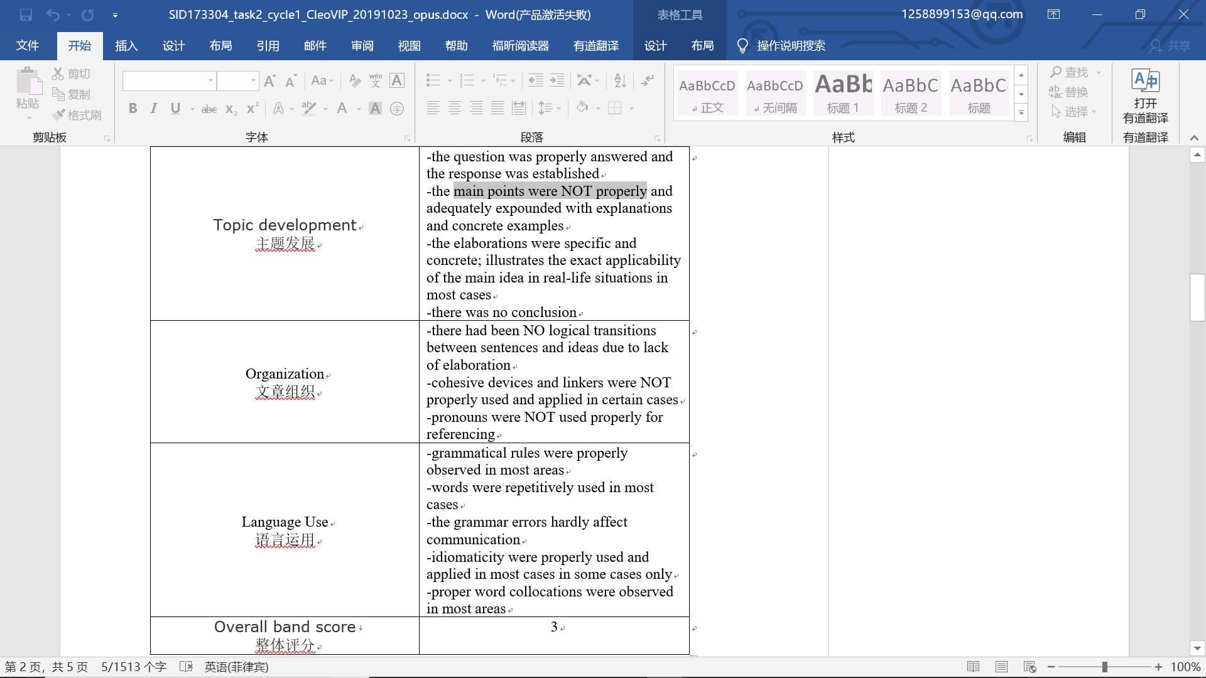Image resolution: width=1206 pixels, height=678 pixels.
Task: Switch to Print Layout view in status bar
Action: [x=1001, y=667]
